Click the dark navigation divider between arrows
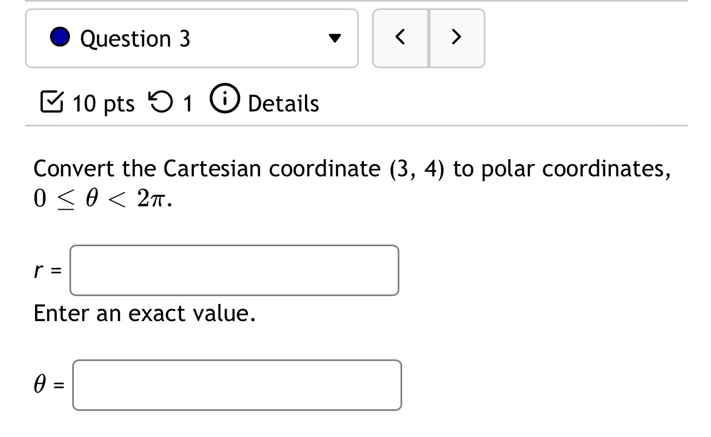The image size is (711, 437). point(429,38)
